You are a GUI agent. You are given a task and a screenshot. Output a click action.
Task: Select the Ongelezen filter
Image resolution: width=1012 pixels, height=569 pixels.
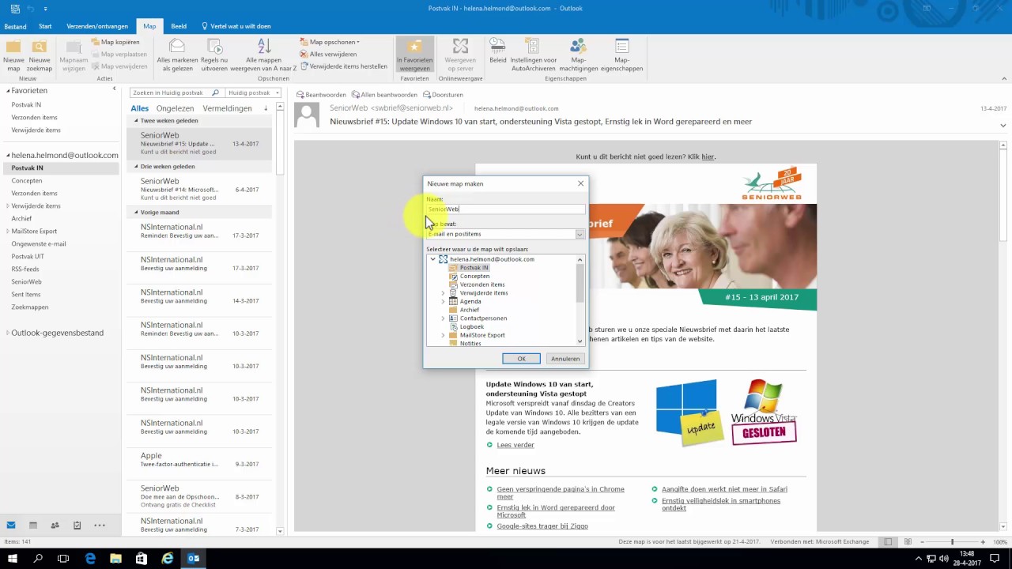(176, 108)
